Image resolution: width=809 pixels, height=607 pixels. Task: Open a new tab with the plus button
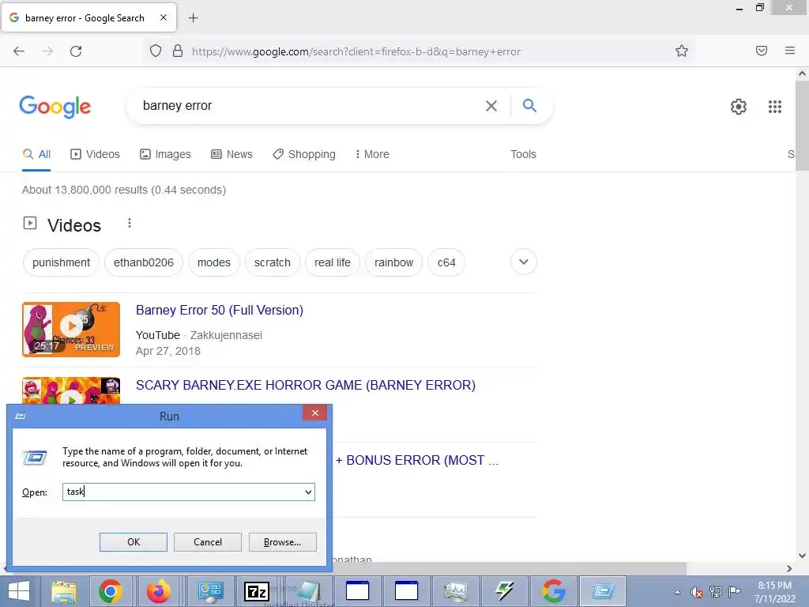point(193,18)
